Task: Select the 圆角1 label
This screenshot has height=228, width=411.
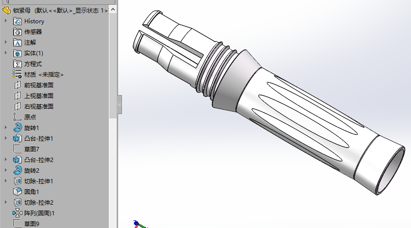Action: click(x=32, y=192)
